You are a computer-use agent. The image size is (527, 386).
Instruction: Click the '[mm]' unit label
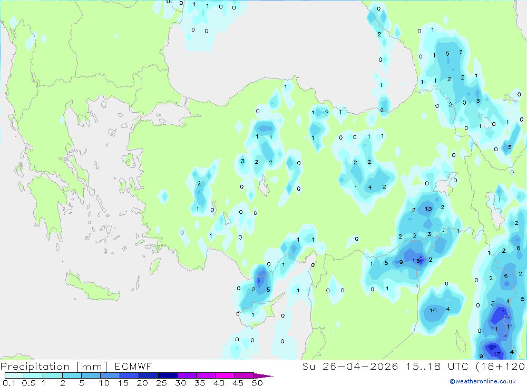pyautogui.click(x=92, y=367)
